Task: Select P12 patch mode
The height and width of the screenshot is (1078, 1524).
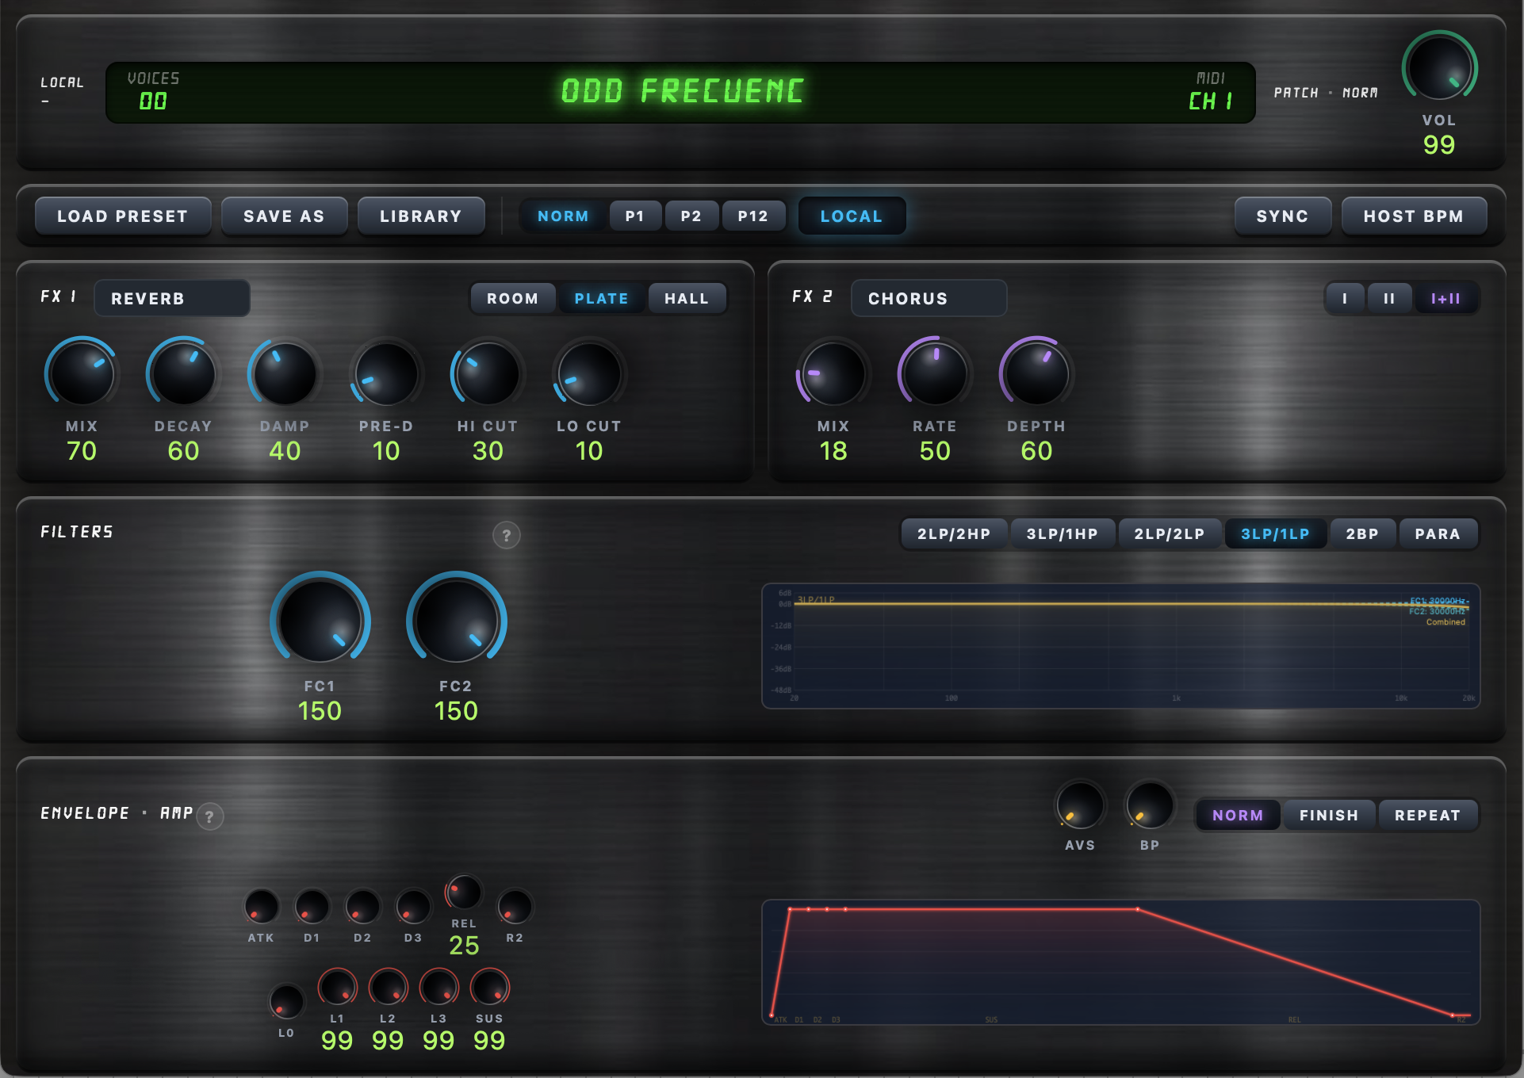Action: (753, 216)
